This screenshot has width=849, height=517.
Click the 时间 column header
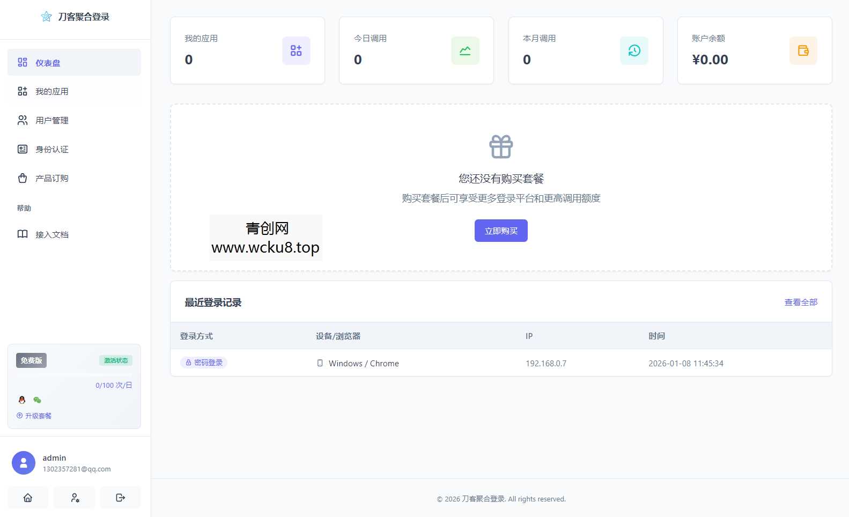(656, 336)
